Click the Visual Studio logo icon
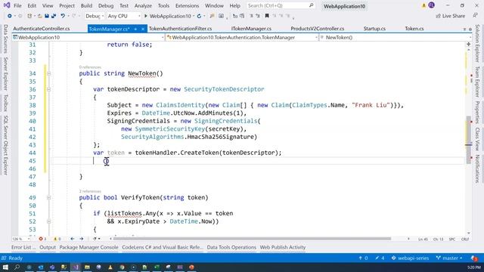 pyautogui.click(x=7, y=5)
